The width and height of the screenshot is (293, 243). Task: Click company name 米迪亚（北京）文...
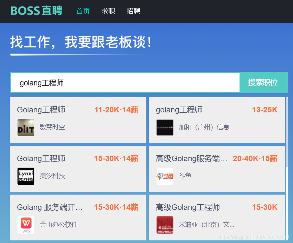tap(206, 224)
